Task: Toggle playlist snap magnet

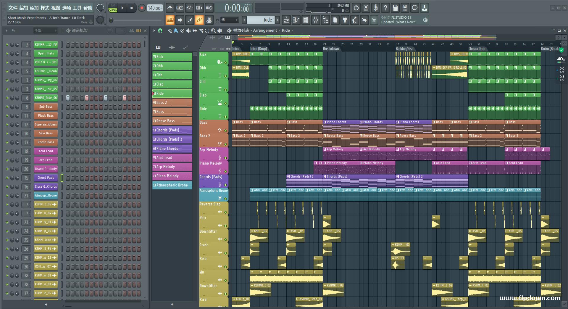Action: tap(160, 30)
